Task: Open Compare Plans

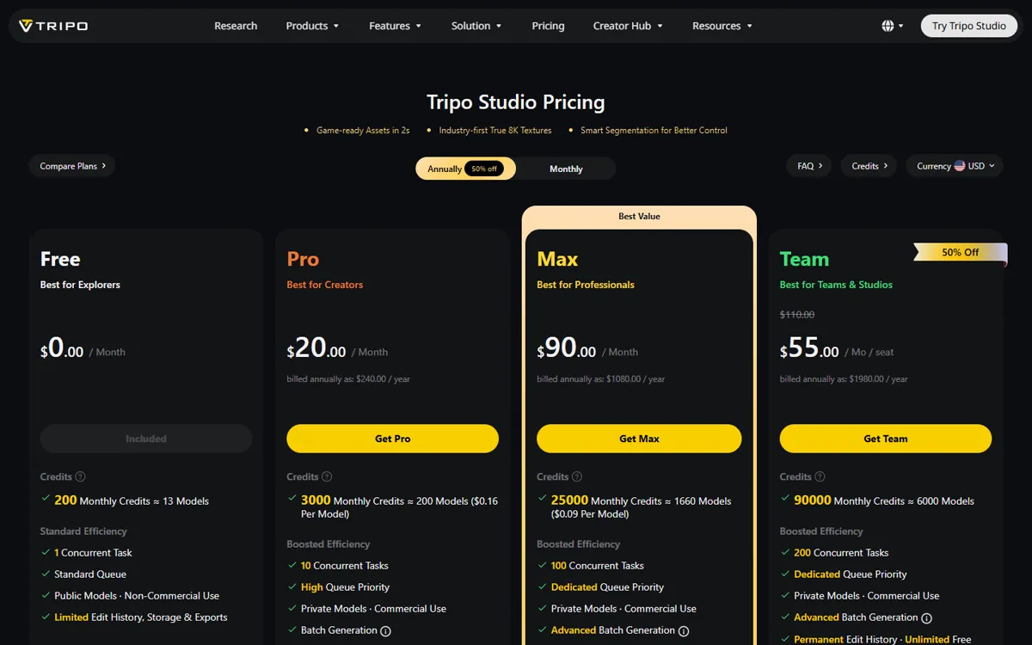Action: click(72, 166)
